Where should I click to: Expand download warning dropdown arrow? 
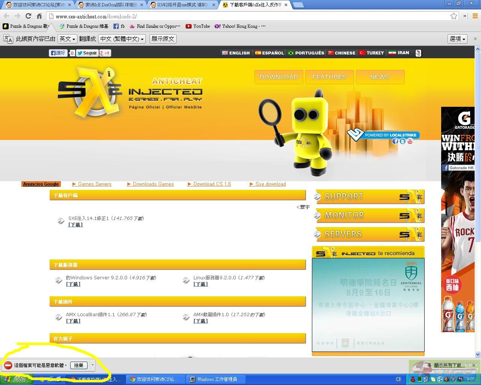tap(92, 365)
